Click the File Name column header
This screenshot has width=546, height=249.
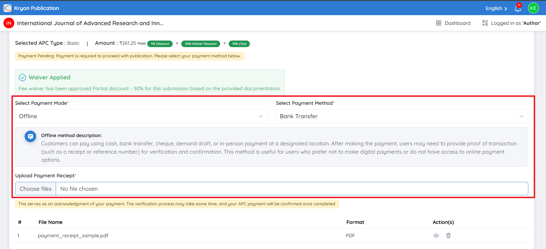50,222
